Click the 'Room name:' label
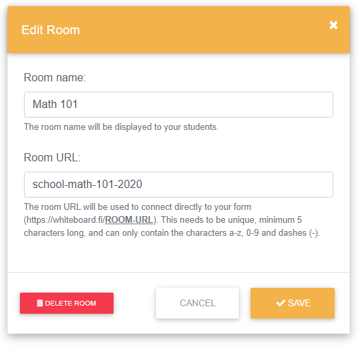 click(55, 77)
